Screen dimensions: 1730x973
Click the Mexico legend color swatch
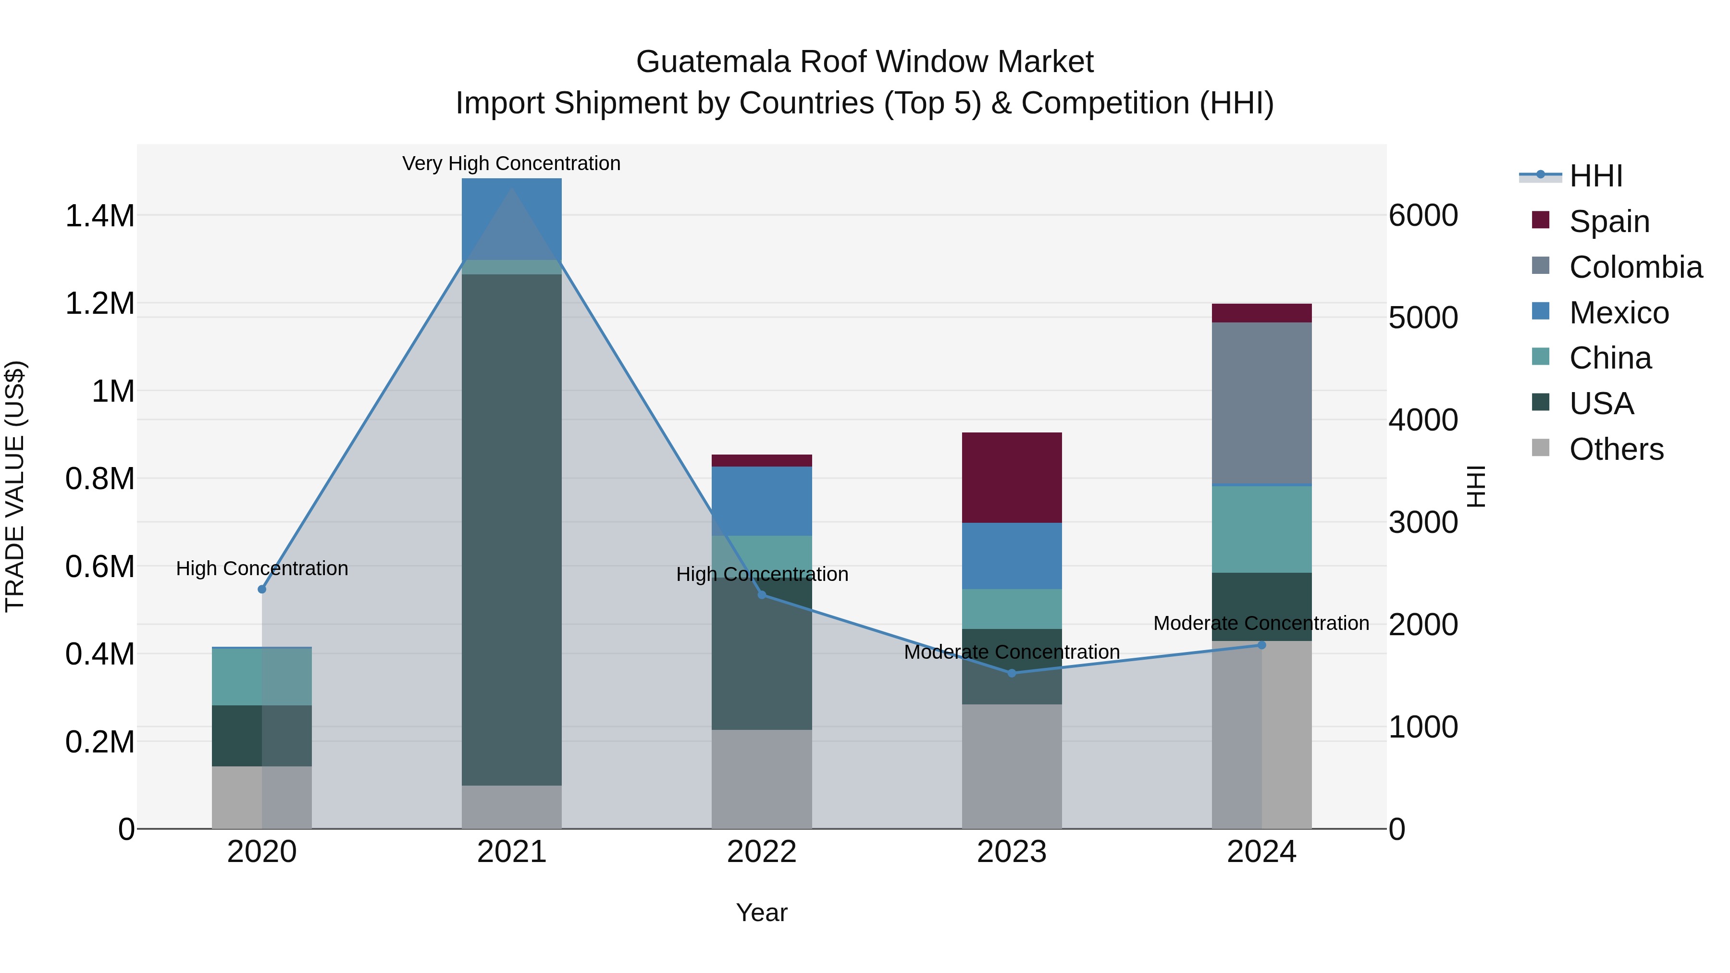(x=1541, y=311)
